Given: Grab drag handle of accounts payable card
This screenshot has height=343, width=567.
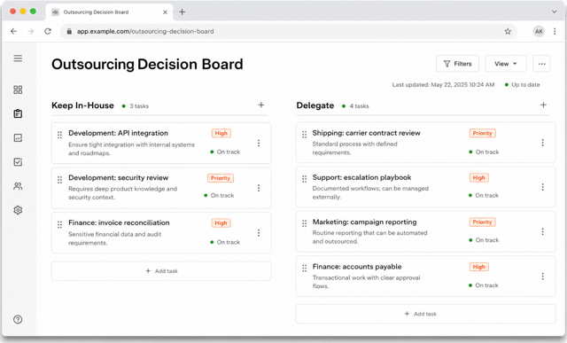Looking at the screenshot, I should [x=304, y=268].
